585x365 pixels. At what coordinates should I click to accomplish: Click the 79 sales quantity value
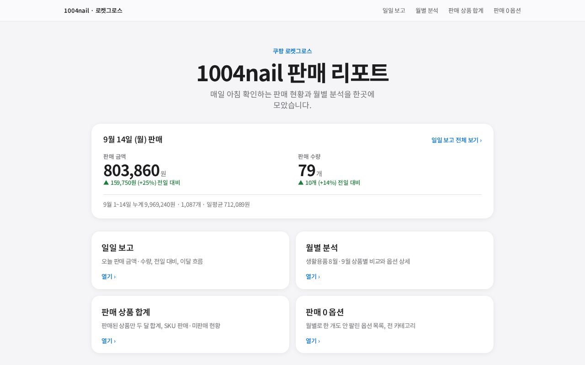click(x=307, y=171)
